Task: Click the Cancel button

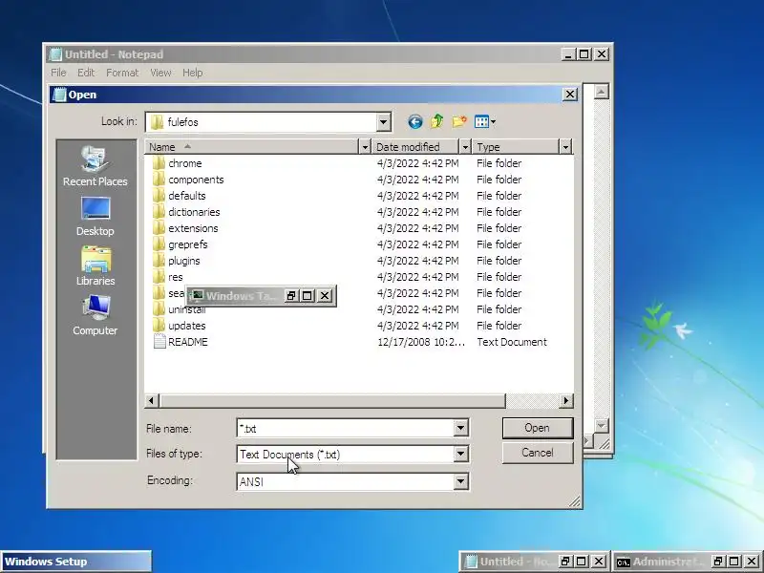Action: (x=538, y=453)
